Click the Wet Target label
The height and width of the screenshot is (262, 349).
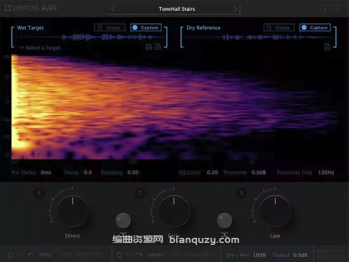tap(31, 28)
